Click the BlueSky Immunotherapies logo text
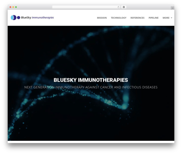The height and width of the screenshot is (154, 182). 37,17
